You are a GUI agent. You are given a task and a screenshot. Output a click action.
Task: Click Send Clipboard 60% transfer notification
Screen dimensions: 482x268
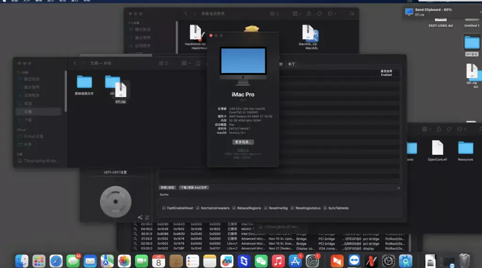click(442, 12)
